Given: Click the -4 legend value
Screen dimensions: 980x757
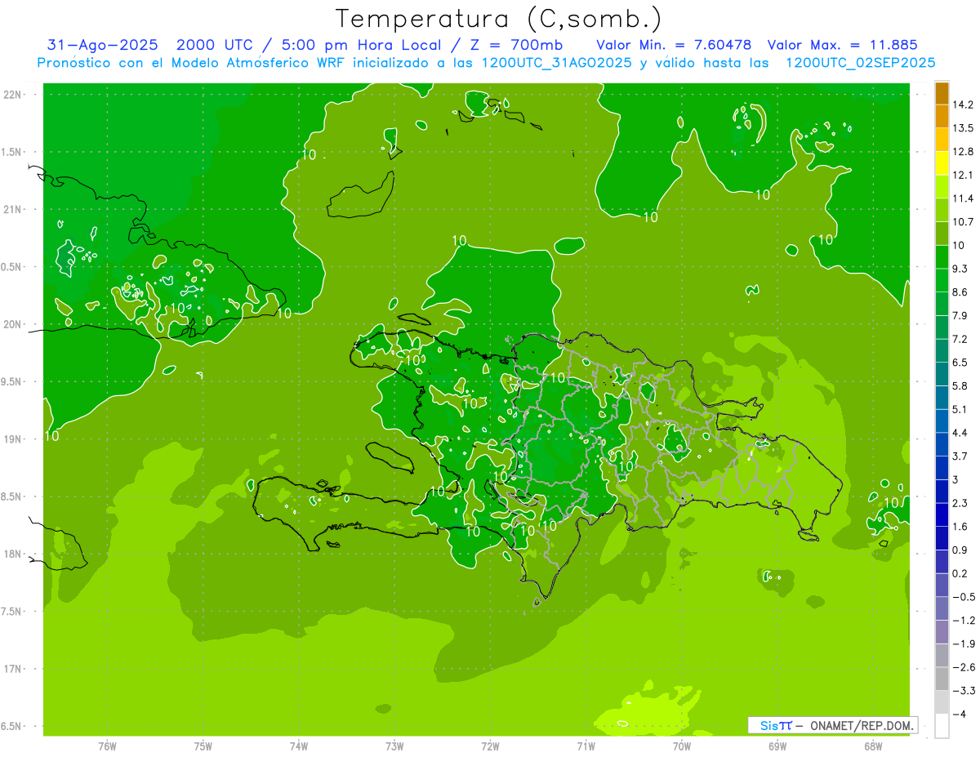Looking at the screenshot, I should (x=959, y=714).
